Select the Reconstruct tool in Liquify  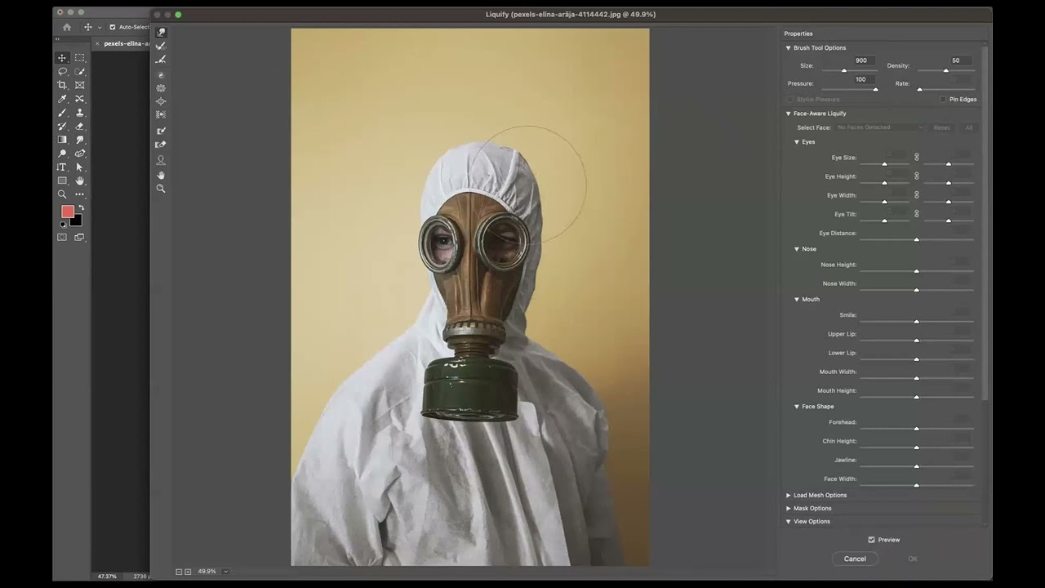tap(161, 47)
